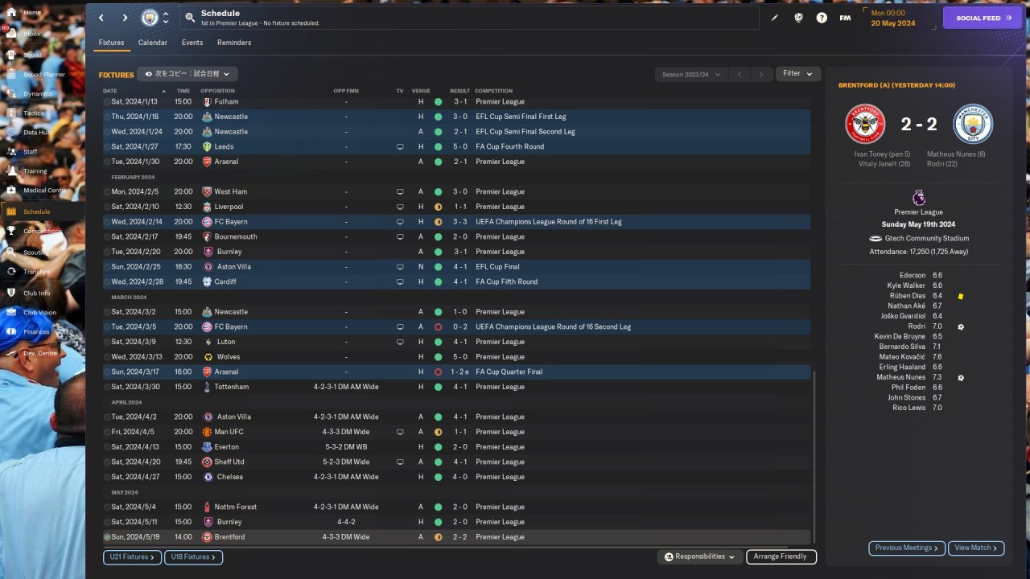Open help with the question mark icon
Viewport: 1030px width, 579px height.
click(x=822, y=18)
